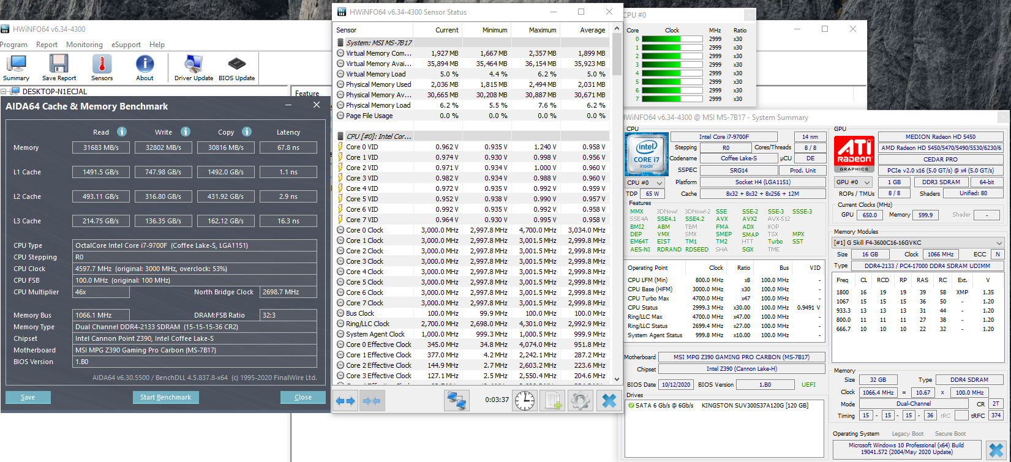Click the Minimum column header
The height and width of the screenshot is (462, 1011).
click(487, 30)
